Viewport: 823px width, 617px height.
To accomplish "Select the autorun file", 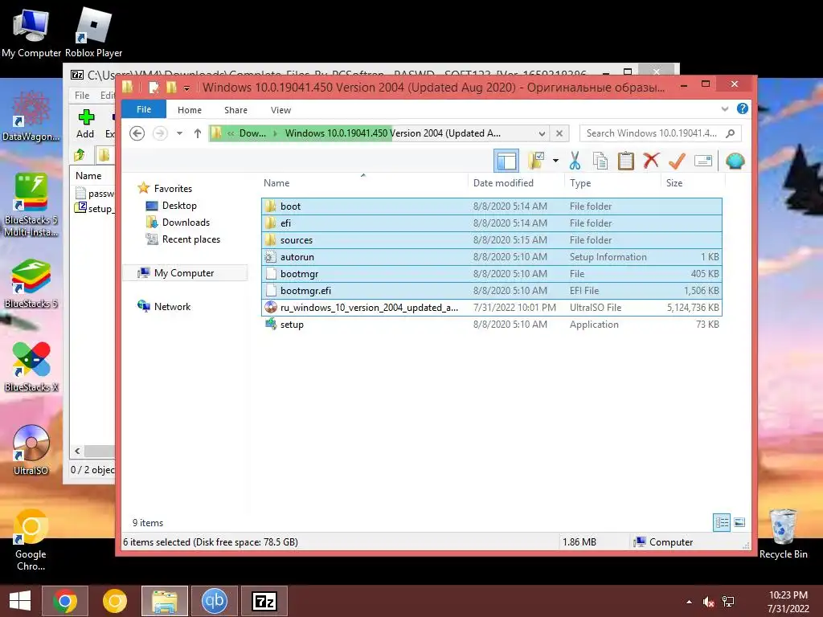I will click(x=491, y=256).
